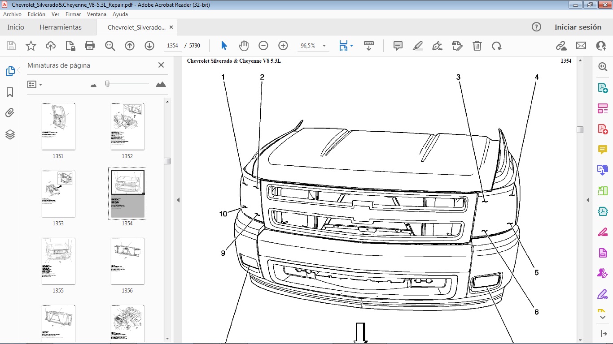The height and width of the screenshot is (344, 613).
Task: Open the find text magnifier icon
Action: [x=110, y=46]
